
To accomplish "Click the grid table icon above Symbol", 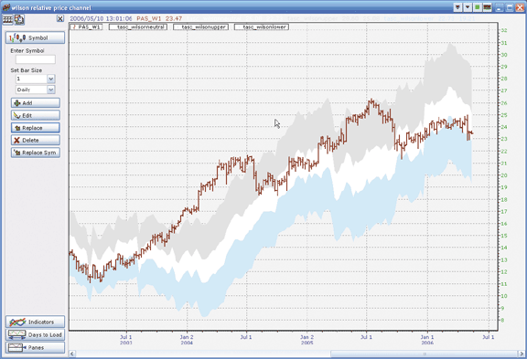I will coord(7,19).
